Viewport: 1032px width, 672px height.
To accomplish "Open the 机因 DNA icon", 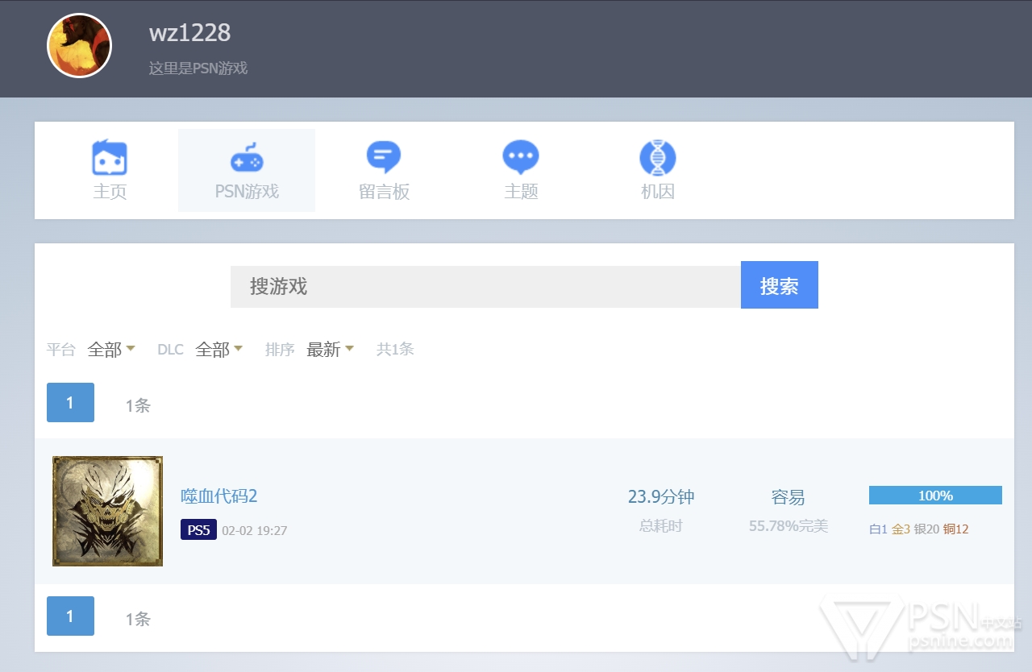I will coord(658,158).
